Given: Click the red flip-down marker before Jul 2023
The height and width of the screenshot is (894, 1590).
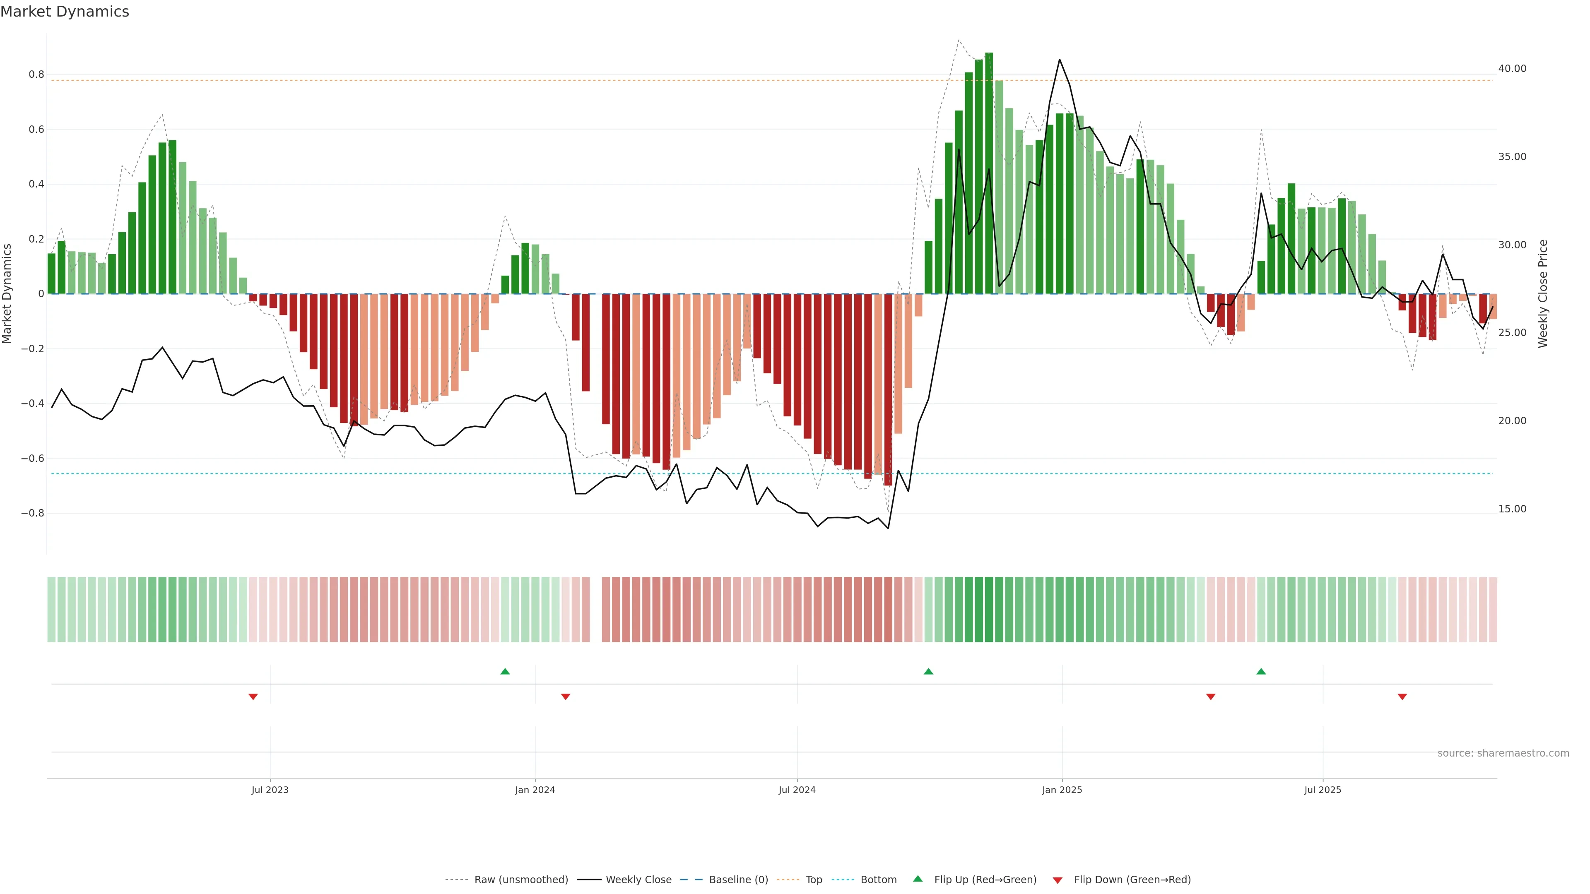Looking at the screenshot, I should pyautogui.click(x=253, y=697).
